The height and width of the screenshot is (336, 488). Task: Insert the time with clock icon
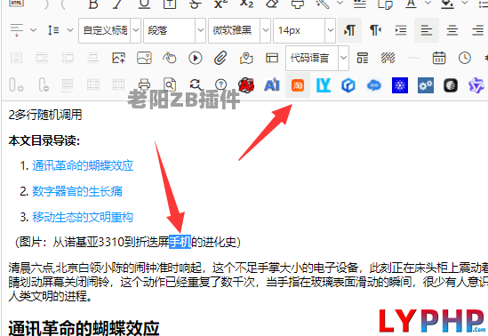pyautogui.click(x=465, y=58)
